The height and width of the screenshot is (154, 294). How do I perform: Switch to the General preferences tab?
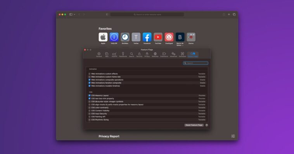(x=99, y=55)
